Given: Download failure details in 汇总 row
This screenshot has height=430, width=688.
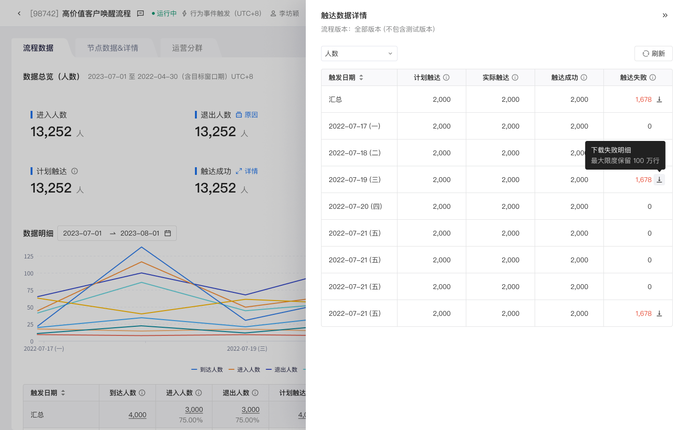Looking at the screenshot, I should pyautogui.click(x=659, y=99).
